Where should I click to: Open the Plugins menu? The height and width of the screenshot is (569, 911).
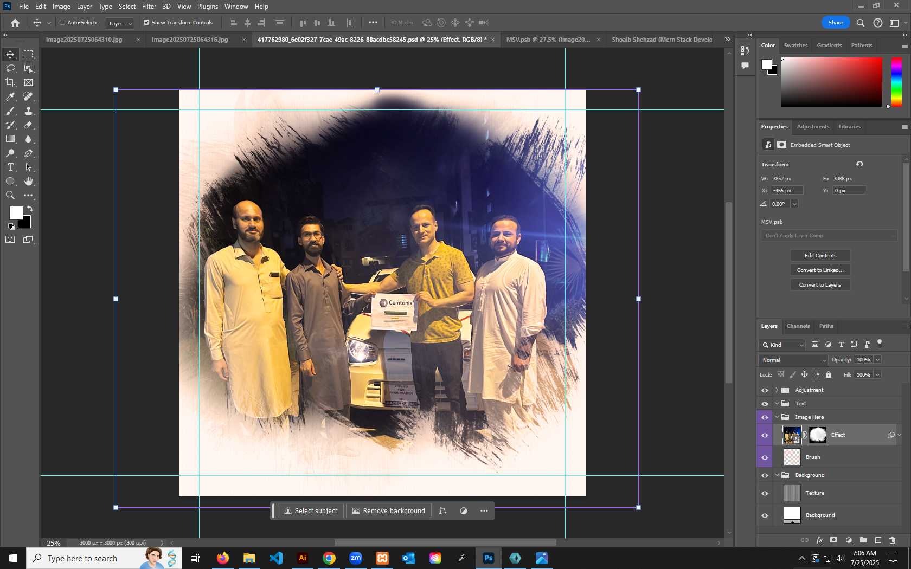pos(208,7)
